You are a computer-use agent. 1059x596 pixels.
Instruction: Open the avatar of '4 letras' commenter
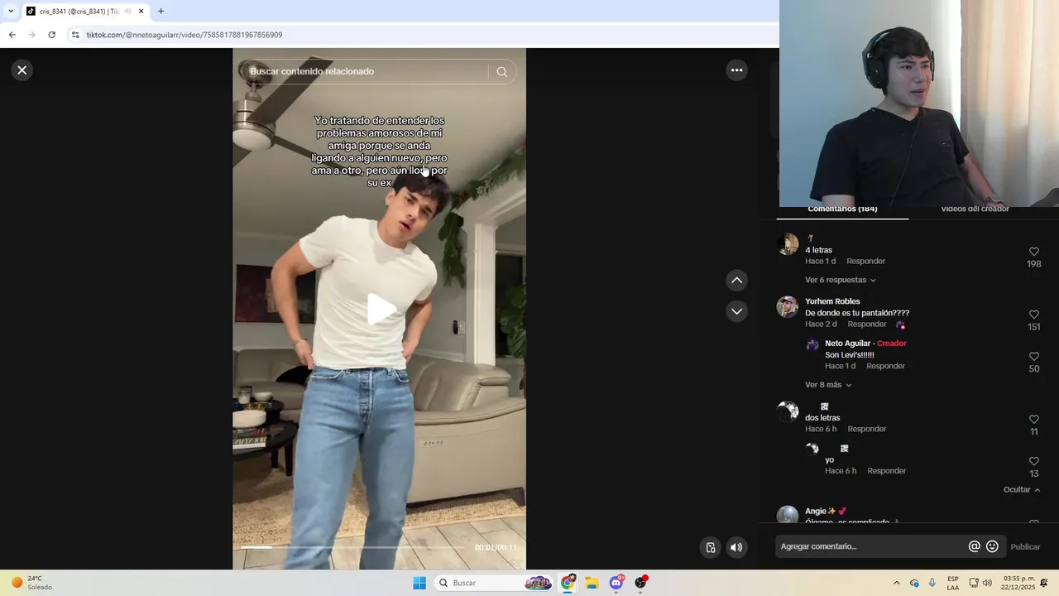coord(787,244)
